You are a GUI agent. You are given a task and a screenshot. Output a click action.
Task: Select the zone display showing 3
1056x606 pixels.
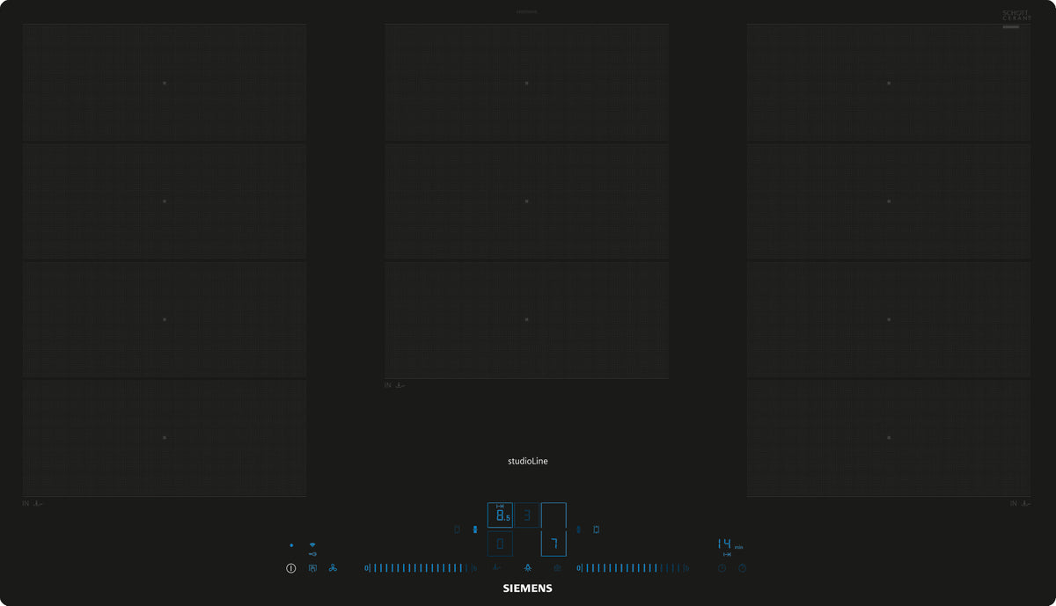point(527,515)
